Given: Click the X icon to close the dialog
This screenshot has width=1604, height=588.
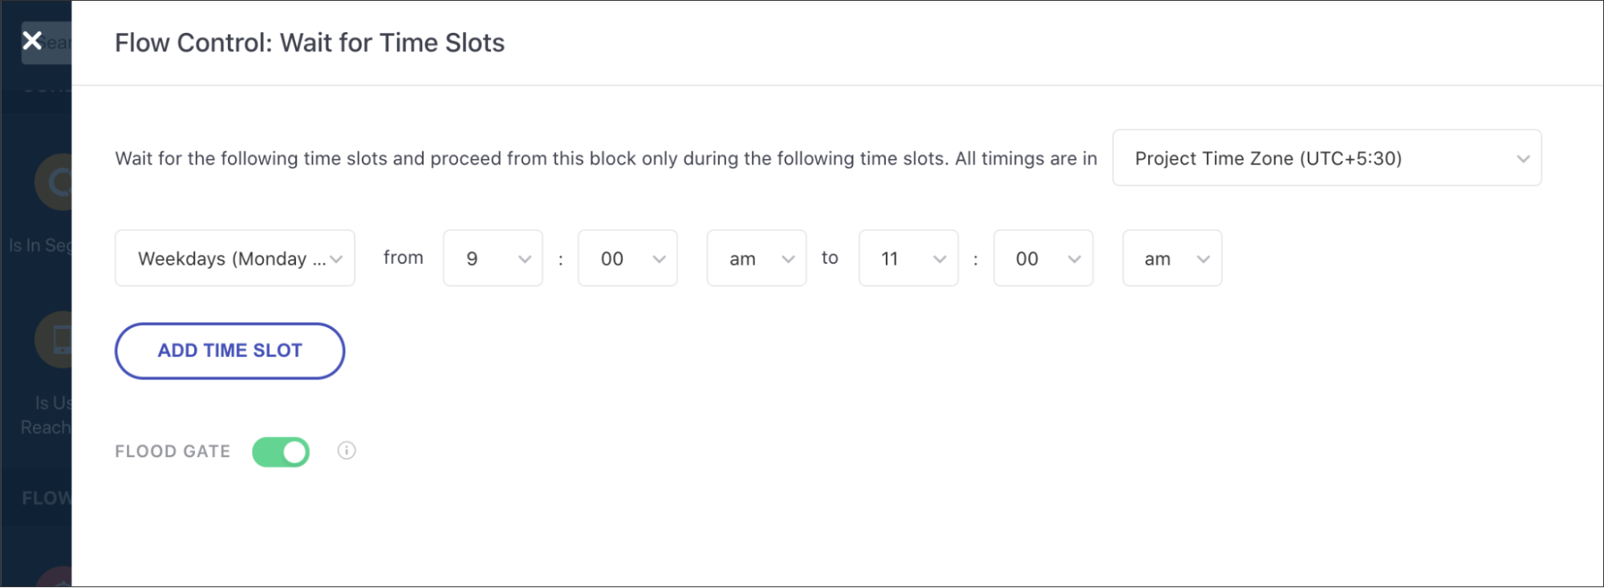Looking at the screenshot, I should pyautogui.click(x=32, y=40).
